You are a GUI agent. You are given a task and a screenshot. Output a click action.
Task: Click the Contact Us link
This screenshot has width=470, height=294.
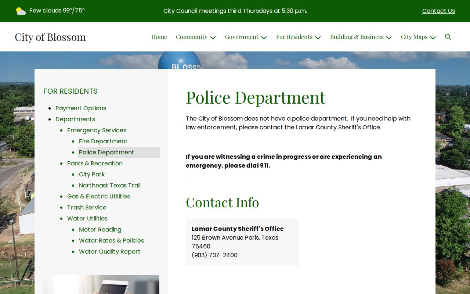(438, 11)
